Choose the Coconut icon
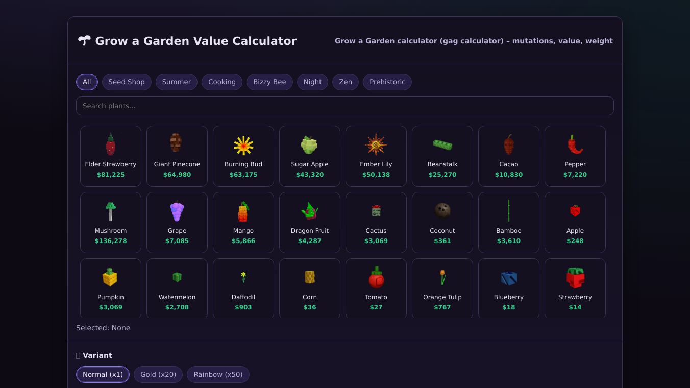This screenshot has width=690, height=388. (x=442, y=210)
